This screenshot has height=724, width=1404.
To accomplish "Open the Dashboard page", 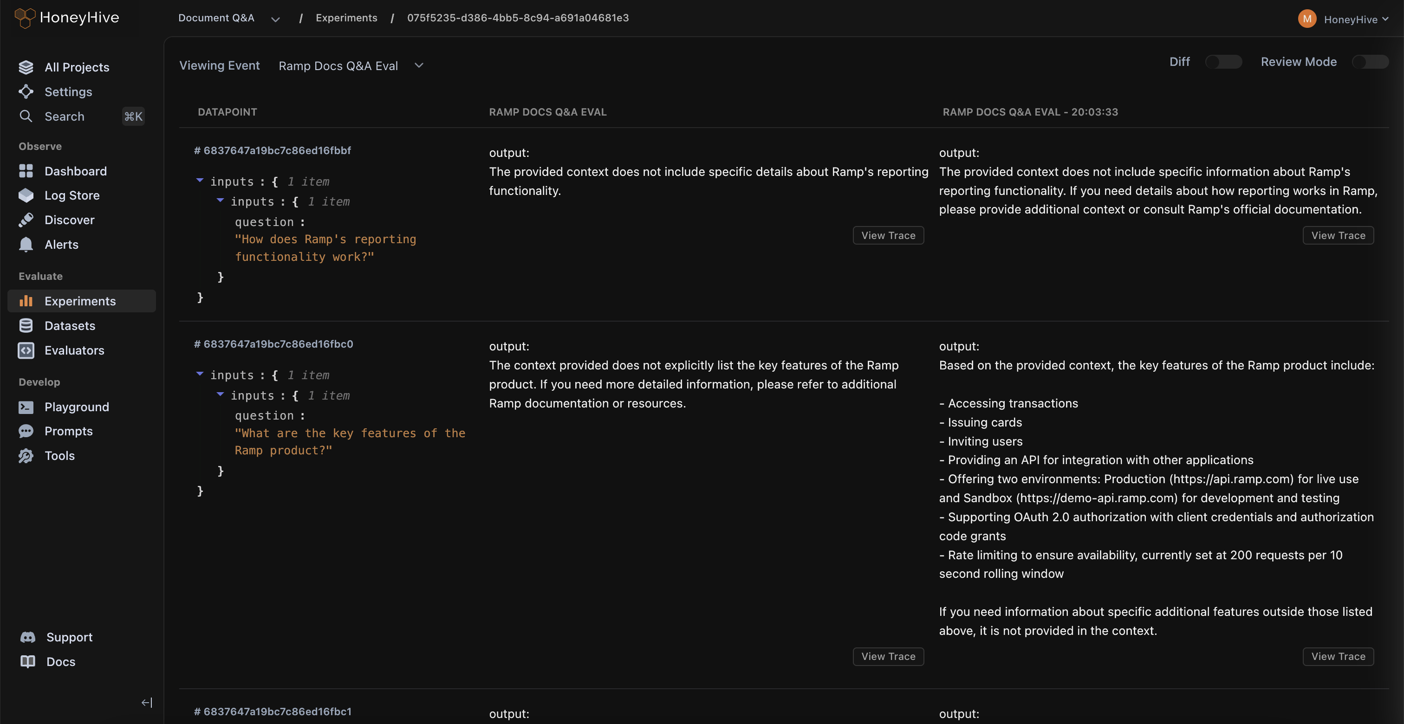I will [75, 171].
